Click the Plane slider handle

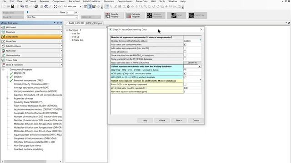click(x=27, y=12)
